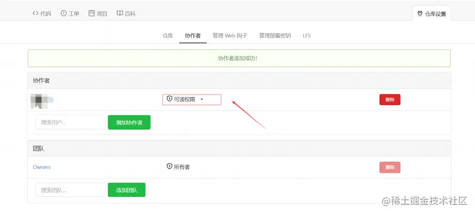Viewport: 475px width, 214px height.
Task: Click the shield icon beside 所有者
Action: [x=169, y=167]
